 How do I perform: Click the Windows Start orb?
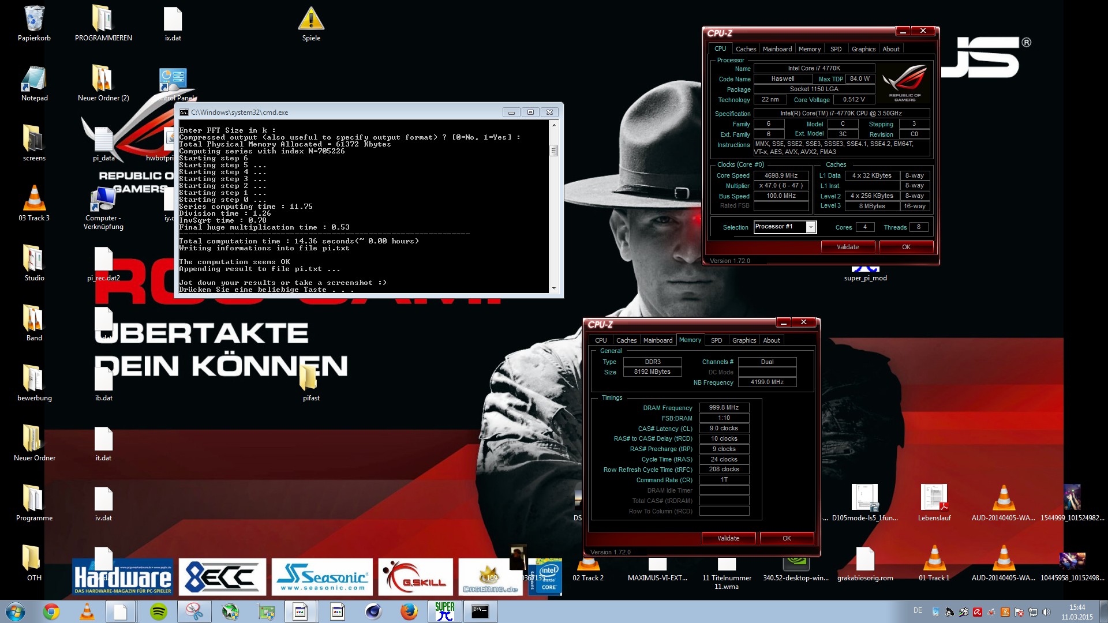tap(16, 611)
